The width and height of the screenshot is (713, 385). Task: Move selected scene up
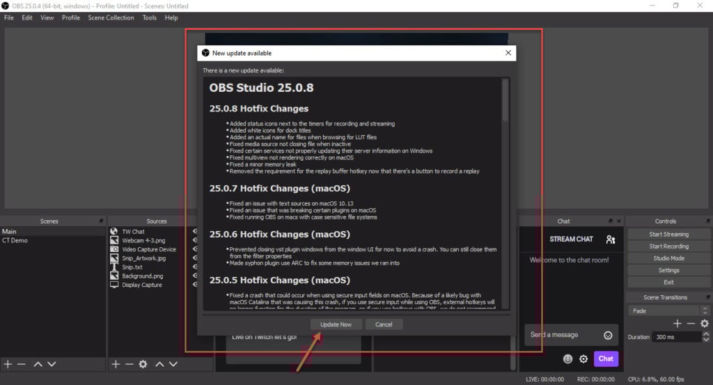(x=38, y=364)
